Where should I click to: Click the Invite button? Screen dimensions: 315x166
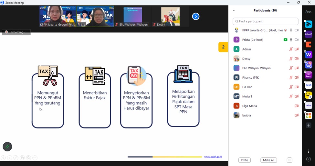245,160
